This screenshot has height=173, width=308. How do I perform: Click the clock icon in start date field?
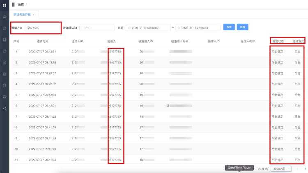(x=129, y=27)
